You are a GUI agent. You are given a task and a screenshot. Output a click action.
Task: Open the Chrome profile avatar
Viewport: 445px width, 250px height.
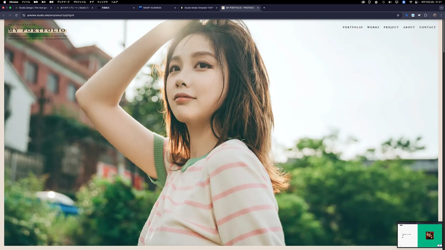[x=435, y=15]
